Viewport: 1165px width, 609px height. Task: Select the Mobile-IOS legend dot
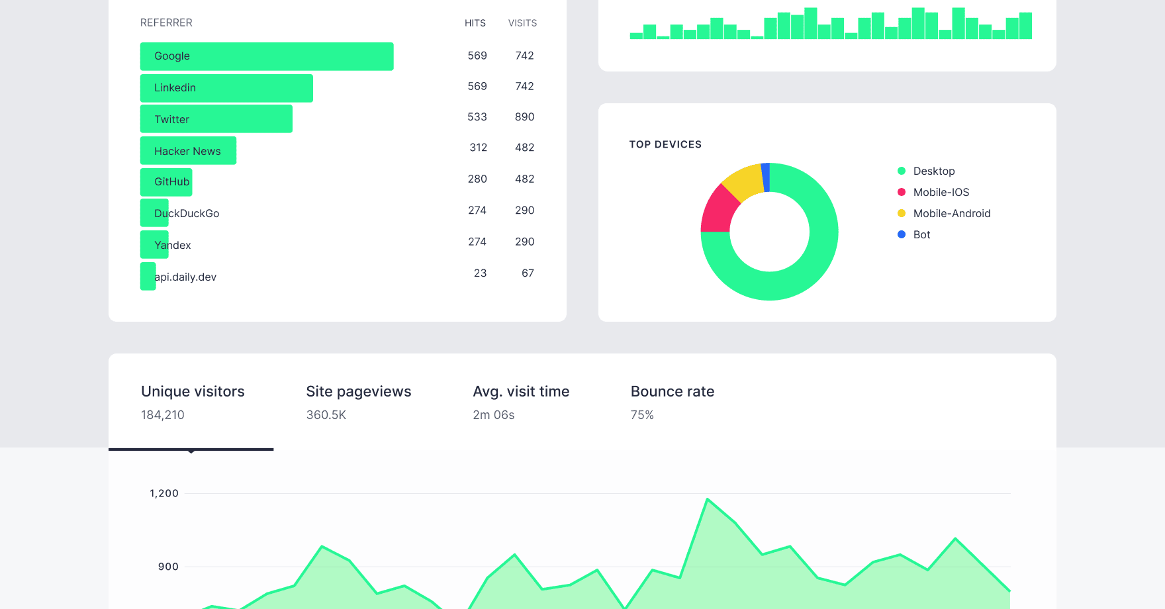(900, 192)
